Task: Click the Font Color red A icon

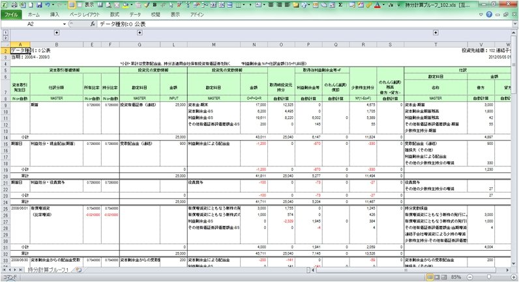Action: click(377, 5)
